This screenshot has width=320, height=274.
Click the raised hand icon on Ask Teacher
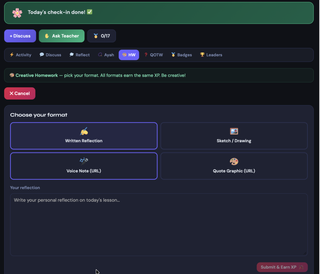pyautogui.click(x=47, y=36)
